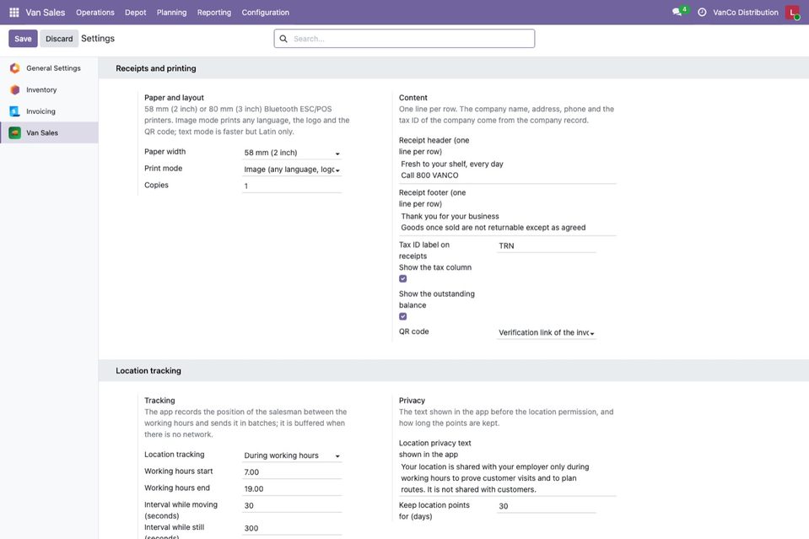The width and height of the screenshot is (809, 539).
Task: Edit the Keep location points days field
Action: pyautogui.click(x=547, y=506)
